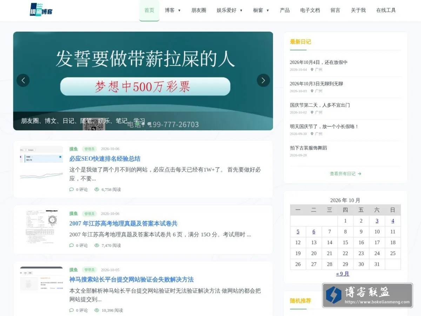Click 随机推荐 section heading

click(x=300, y=301)
